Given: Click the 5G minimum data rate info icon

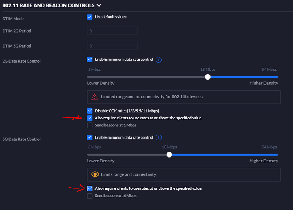Looking at the screenshot, I should click(159, 137).
